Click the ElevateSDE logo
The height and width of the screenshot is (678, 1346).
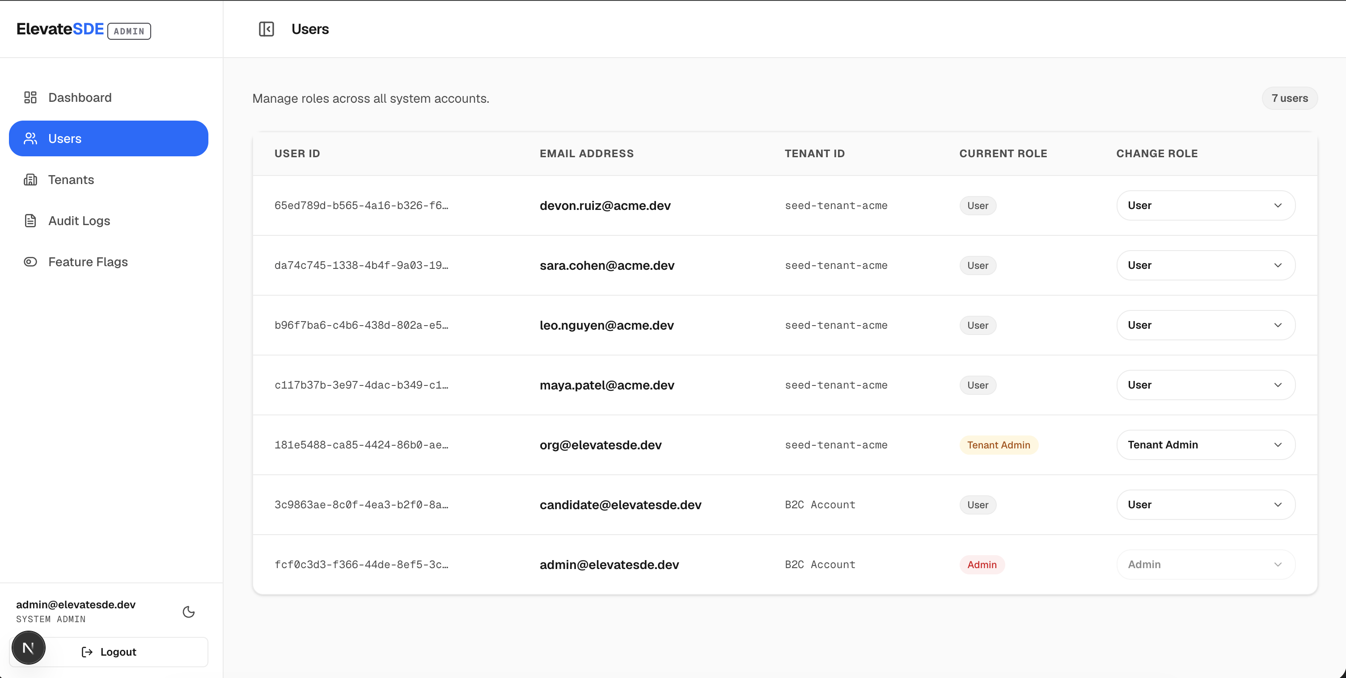(x=60, y=29)
